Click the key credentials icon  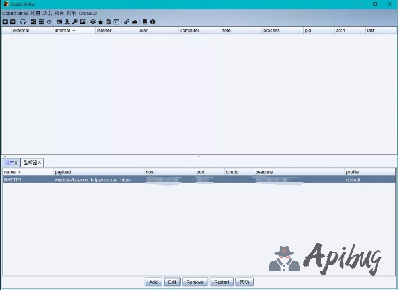click(x=75, y=22)
